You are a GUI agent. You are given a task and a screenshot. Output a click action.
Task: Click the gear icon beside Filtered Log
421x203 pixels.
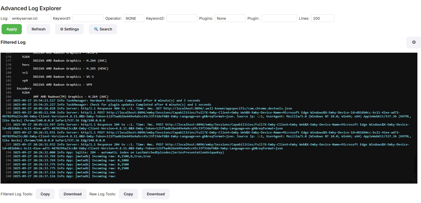point(414,42)
